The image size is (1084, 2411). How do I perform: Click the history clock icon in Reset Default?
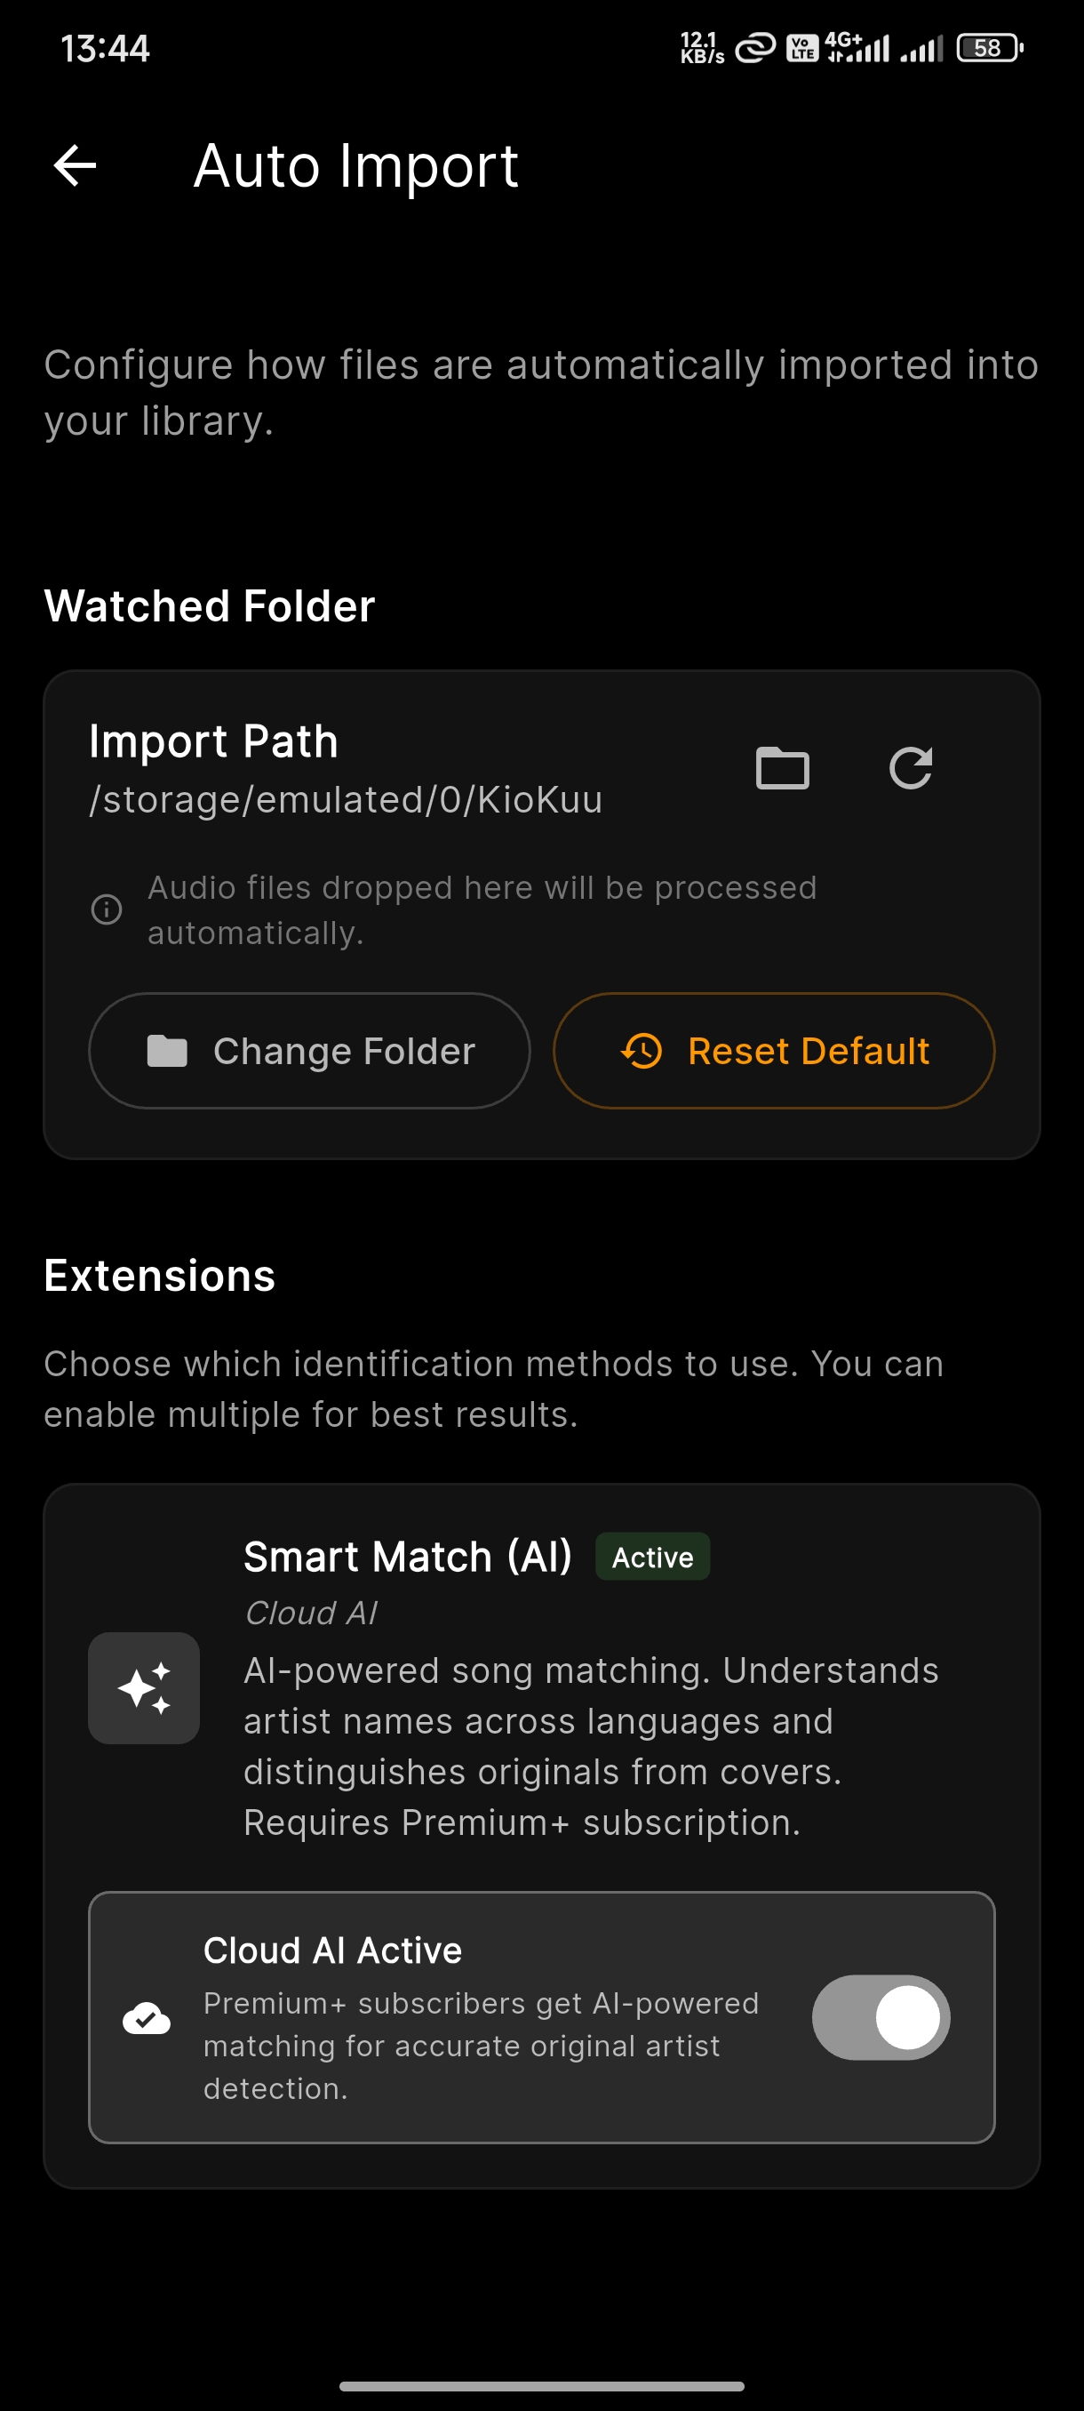(640, 1050)
